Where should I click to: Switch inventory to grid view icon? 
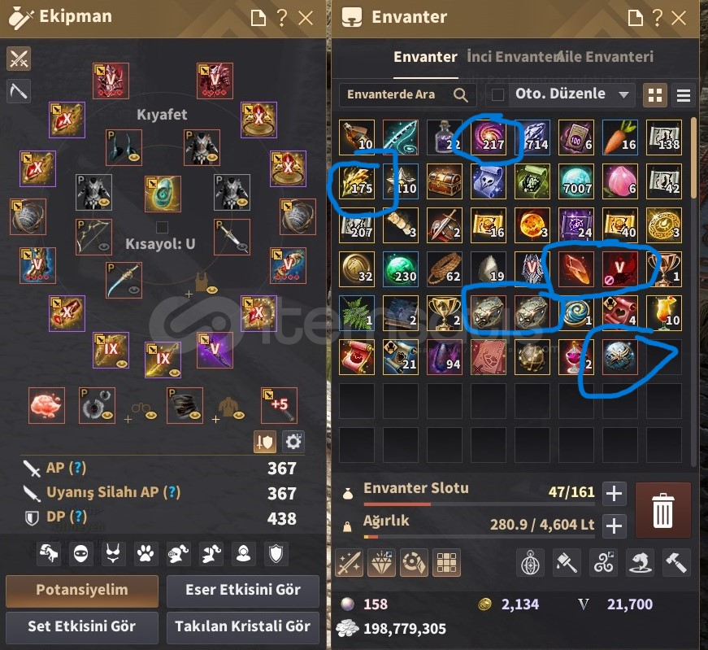tap(654, 95)
